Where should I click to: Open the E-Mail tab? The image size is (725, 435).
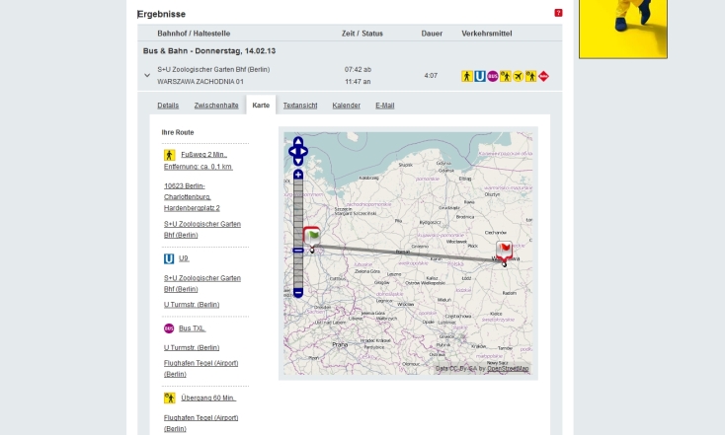[384, 105]
